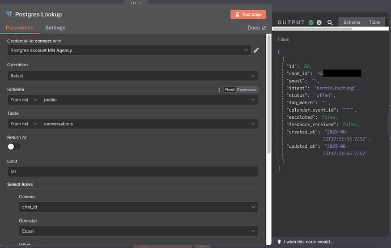The height and width of the screenshot is (248, 391).
Task: Click the updated_at timestamp value
Action: point(345,150)
